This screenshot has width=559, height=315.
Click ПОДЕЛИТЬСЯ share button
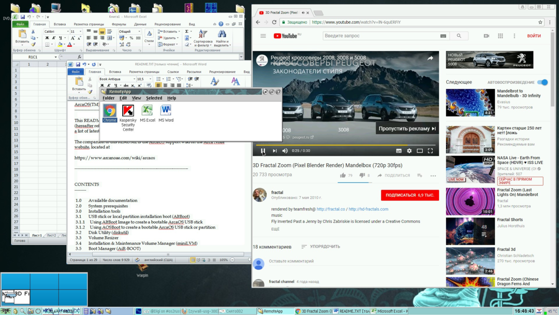393,175
